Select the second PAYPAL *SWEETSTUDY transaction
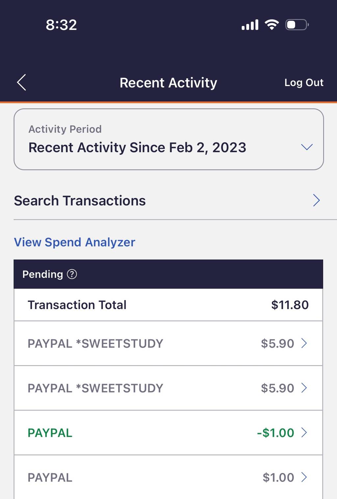This screenshot has height=499, width=337. pyautogui.click(x=168, y=388)
